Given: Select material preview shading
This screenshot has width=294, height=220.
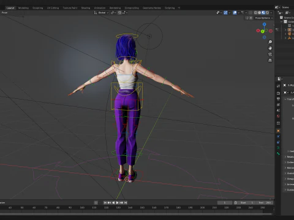Looking at the screenshot, I should pos(263,13).
